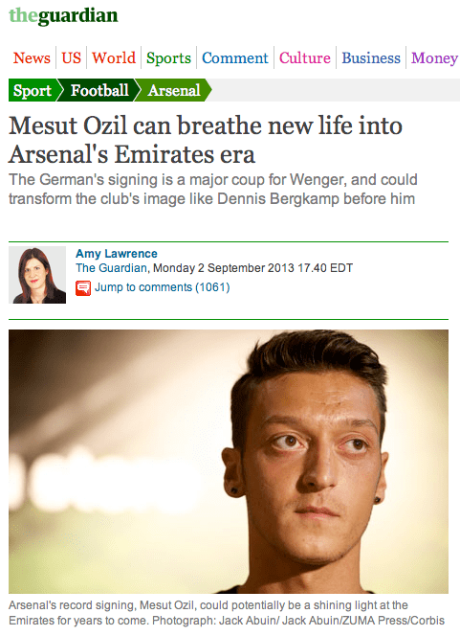Click Amy Lawrence's author photo

pyautogui.click(x=37, y=275)
